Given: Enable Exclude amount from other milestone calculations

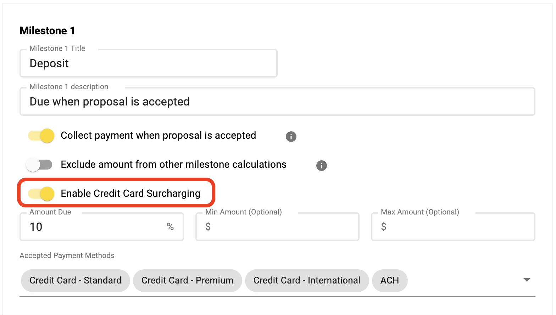Looking at the screenshot, I should pos(39,165).
